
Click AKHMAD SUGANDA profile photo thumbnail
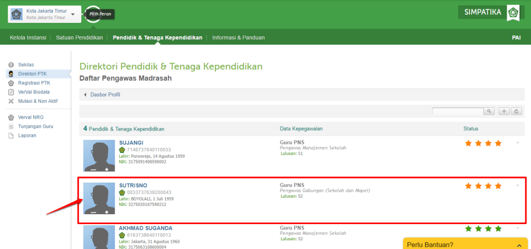tap(99, 237)
